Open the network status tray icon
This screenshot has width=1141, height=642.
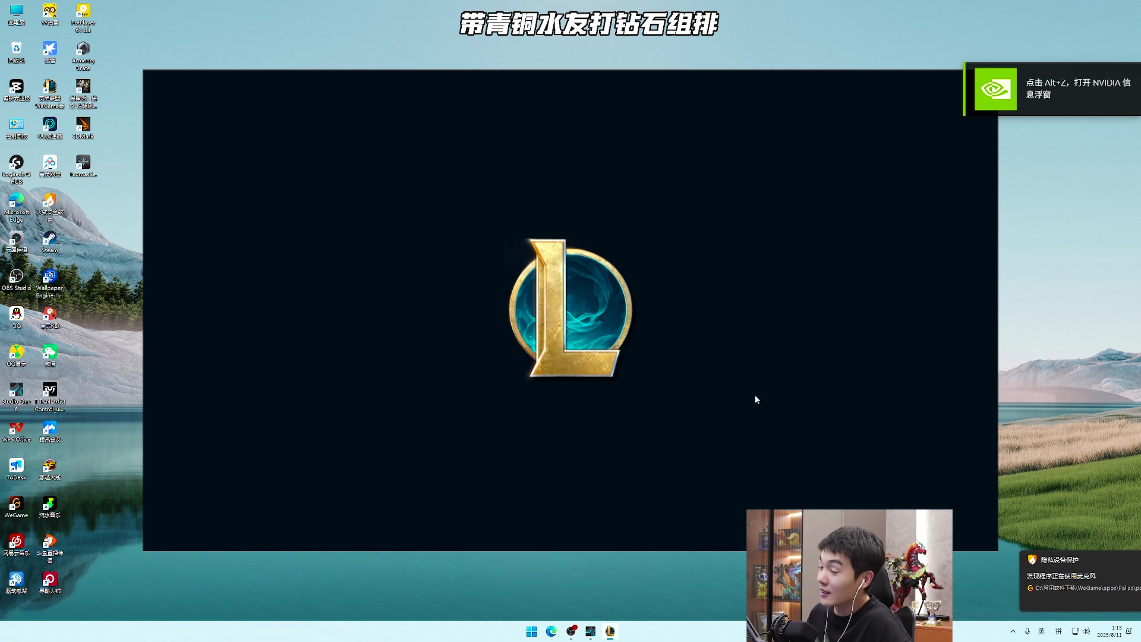(1075, 631)
